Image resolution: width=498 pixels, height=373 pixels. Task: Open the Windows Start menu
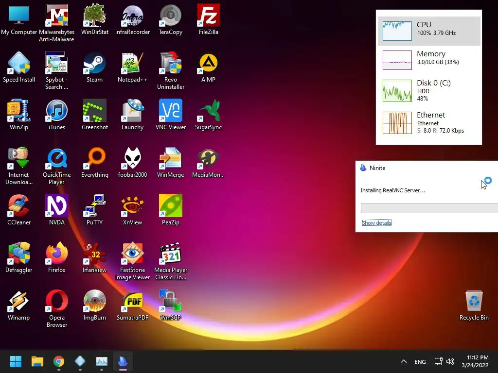coord(16,361)
